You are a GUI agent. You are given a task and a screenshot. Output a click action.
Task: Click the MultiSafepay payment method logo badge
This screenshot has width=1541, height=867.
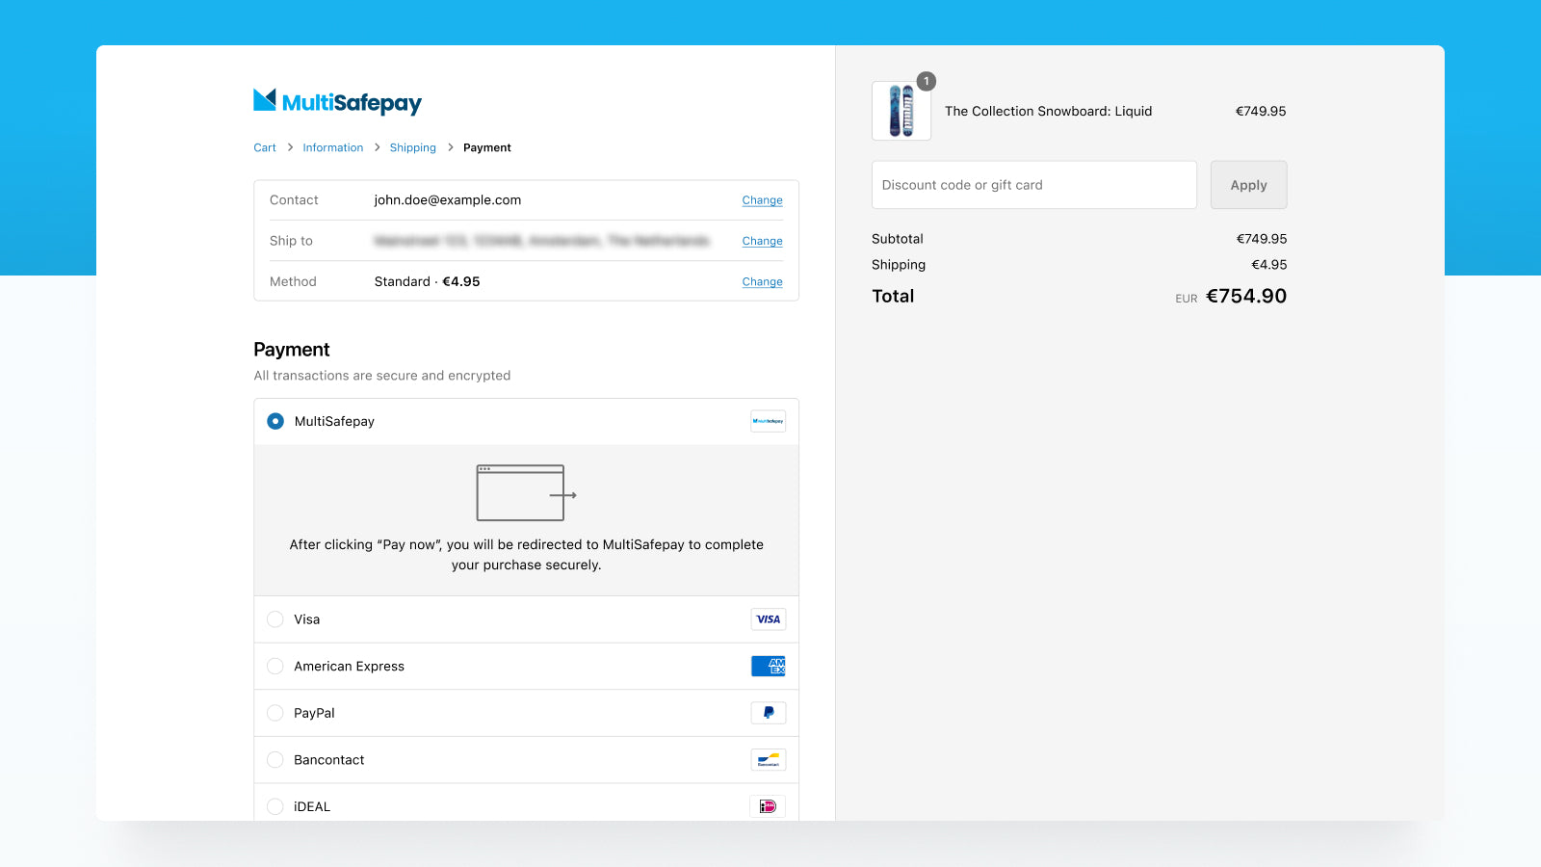[x=768, y=421]
